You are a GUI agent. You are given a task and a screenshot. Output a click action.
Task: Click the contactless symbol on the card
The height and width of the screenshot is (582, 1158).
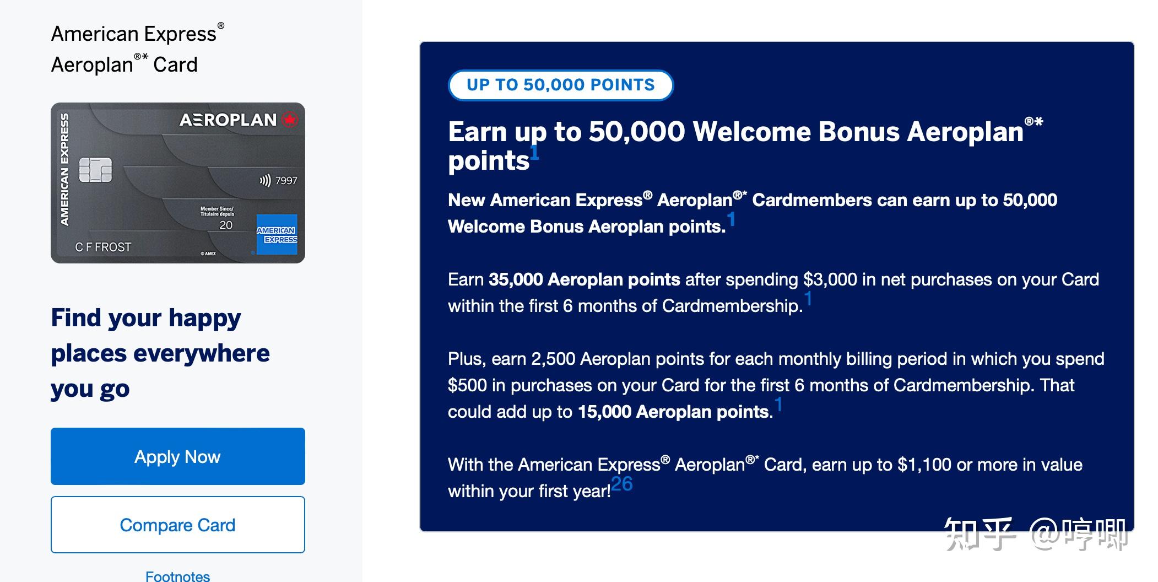coord(265,180)
